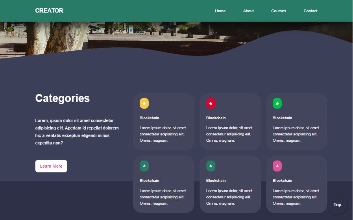The image size is (353, 220).
Task: Select the Blockchain title under the yellow icon
Action: (150, 118)
